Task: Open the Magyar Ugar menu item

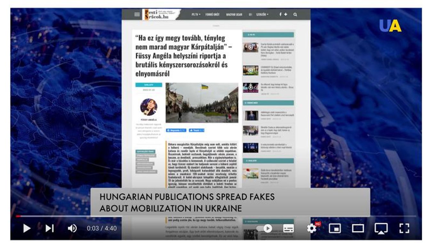Action: coord(234,14)
